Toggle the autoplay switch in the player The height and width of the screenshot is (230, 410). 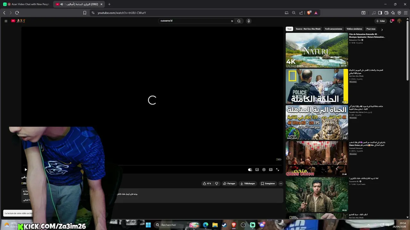tap(250, 170)
